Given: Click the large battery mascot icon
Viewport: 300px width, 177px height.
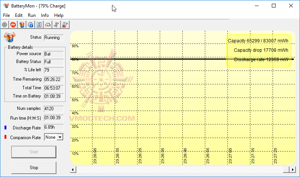Looking at the screenshot, I should tap(9, 37).
